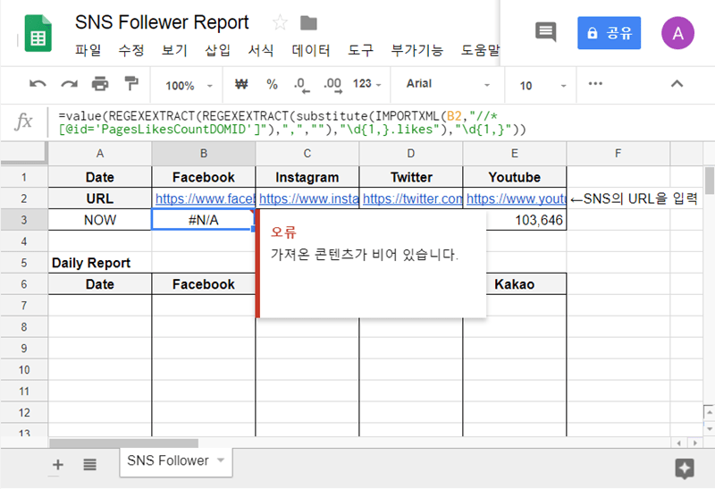This screenshot has width=715, height=489.
Task: Open the 부가기능 menu
Action: tap(416, 50)
